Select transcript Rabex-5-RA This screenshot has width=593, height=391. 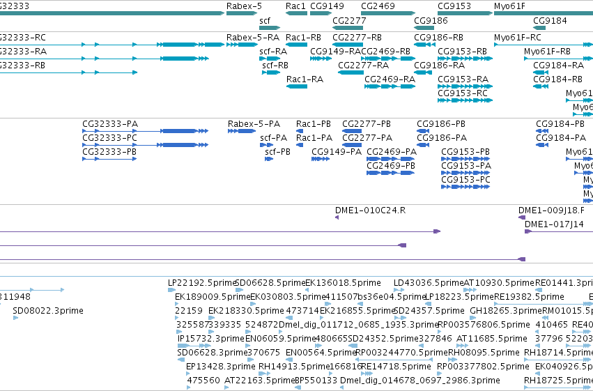click(242, 45)
